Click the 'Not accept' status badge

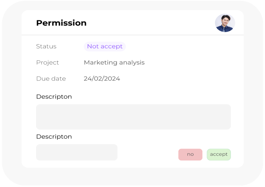tap(104, 47)
